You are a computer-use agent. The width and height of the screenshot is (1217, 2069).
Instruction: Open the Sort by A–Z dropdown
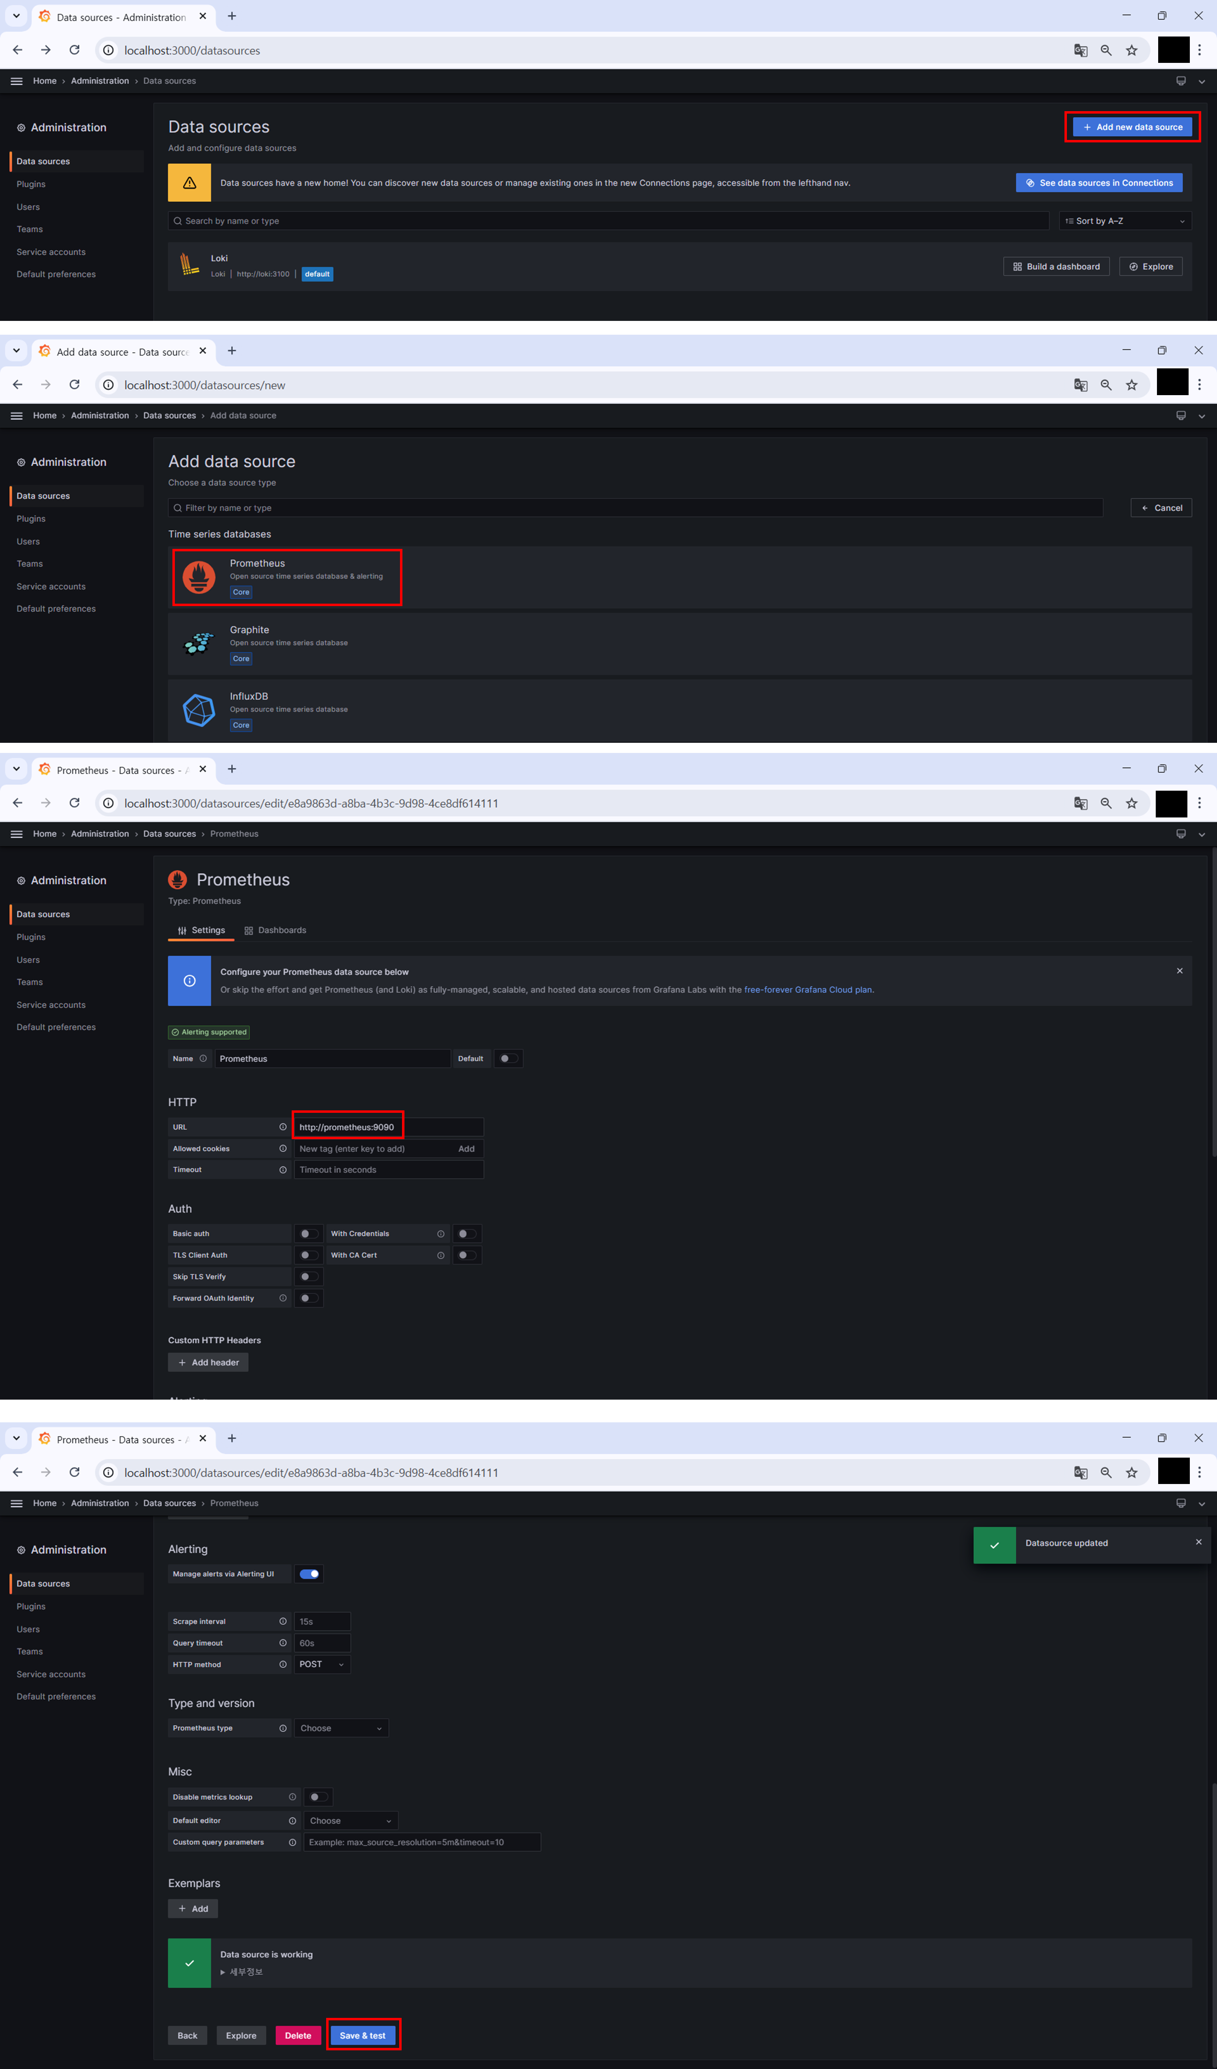[1124, 221]
